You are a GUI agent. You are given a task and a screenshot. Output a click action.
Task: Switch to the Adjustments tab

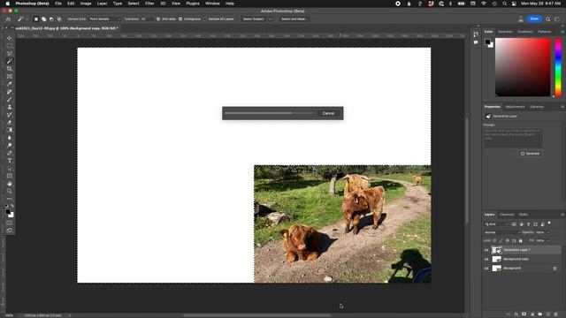tap(515, 107)
